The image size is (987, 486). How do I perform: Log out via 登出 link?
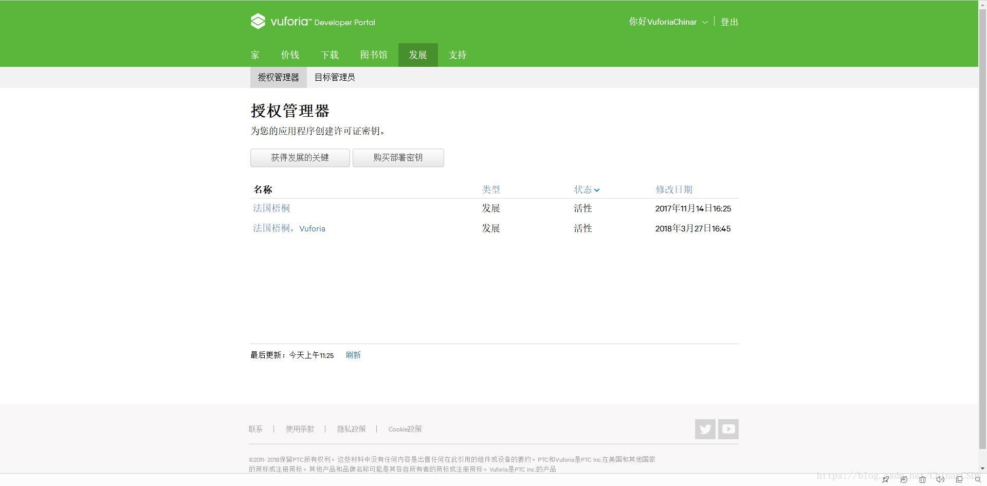pos(729,22)
